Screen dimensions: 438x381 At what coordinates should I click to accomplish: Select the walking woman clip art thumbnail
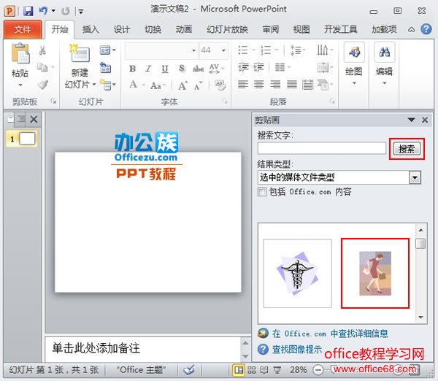point(375,273)
